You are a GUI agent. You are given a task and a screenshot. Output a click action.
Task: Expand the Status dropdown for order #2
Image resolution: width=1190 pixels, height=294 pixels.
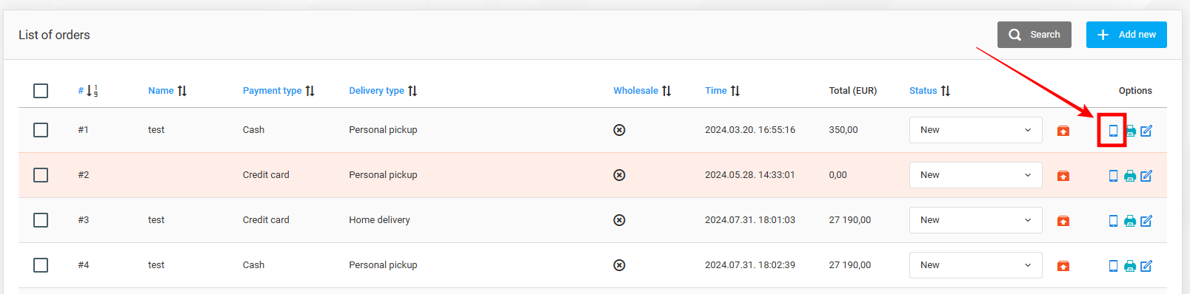coord(976,175)
